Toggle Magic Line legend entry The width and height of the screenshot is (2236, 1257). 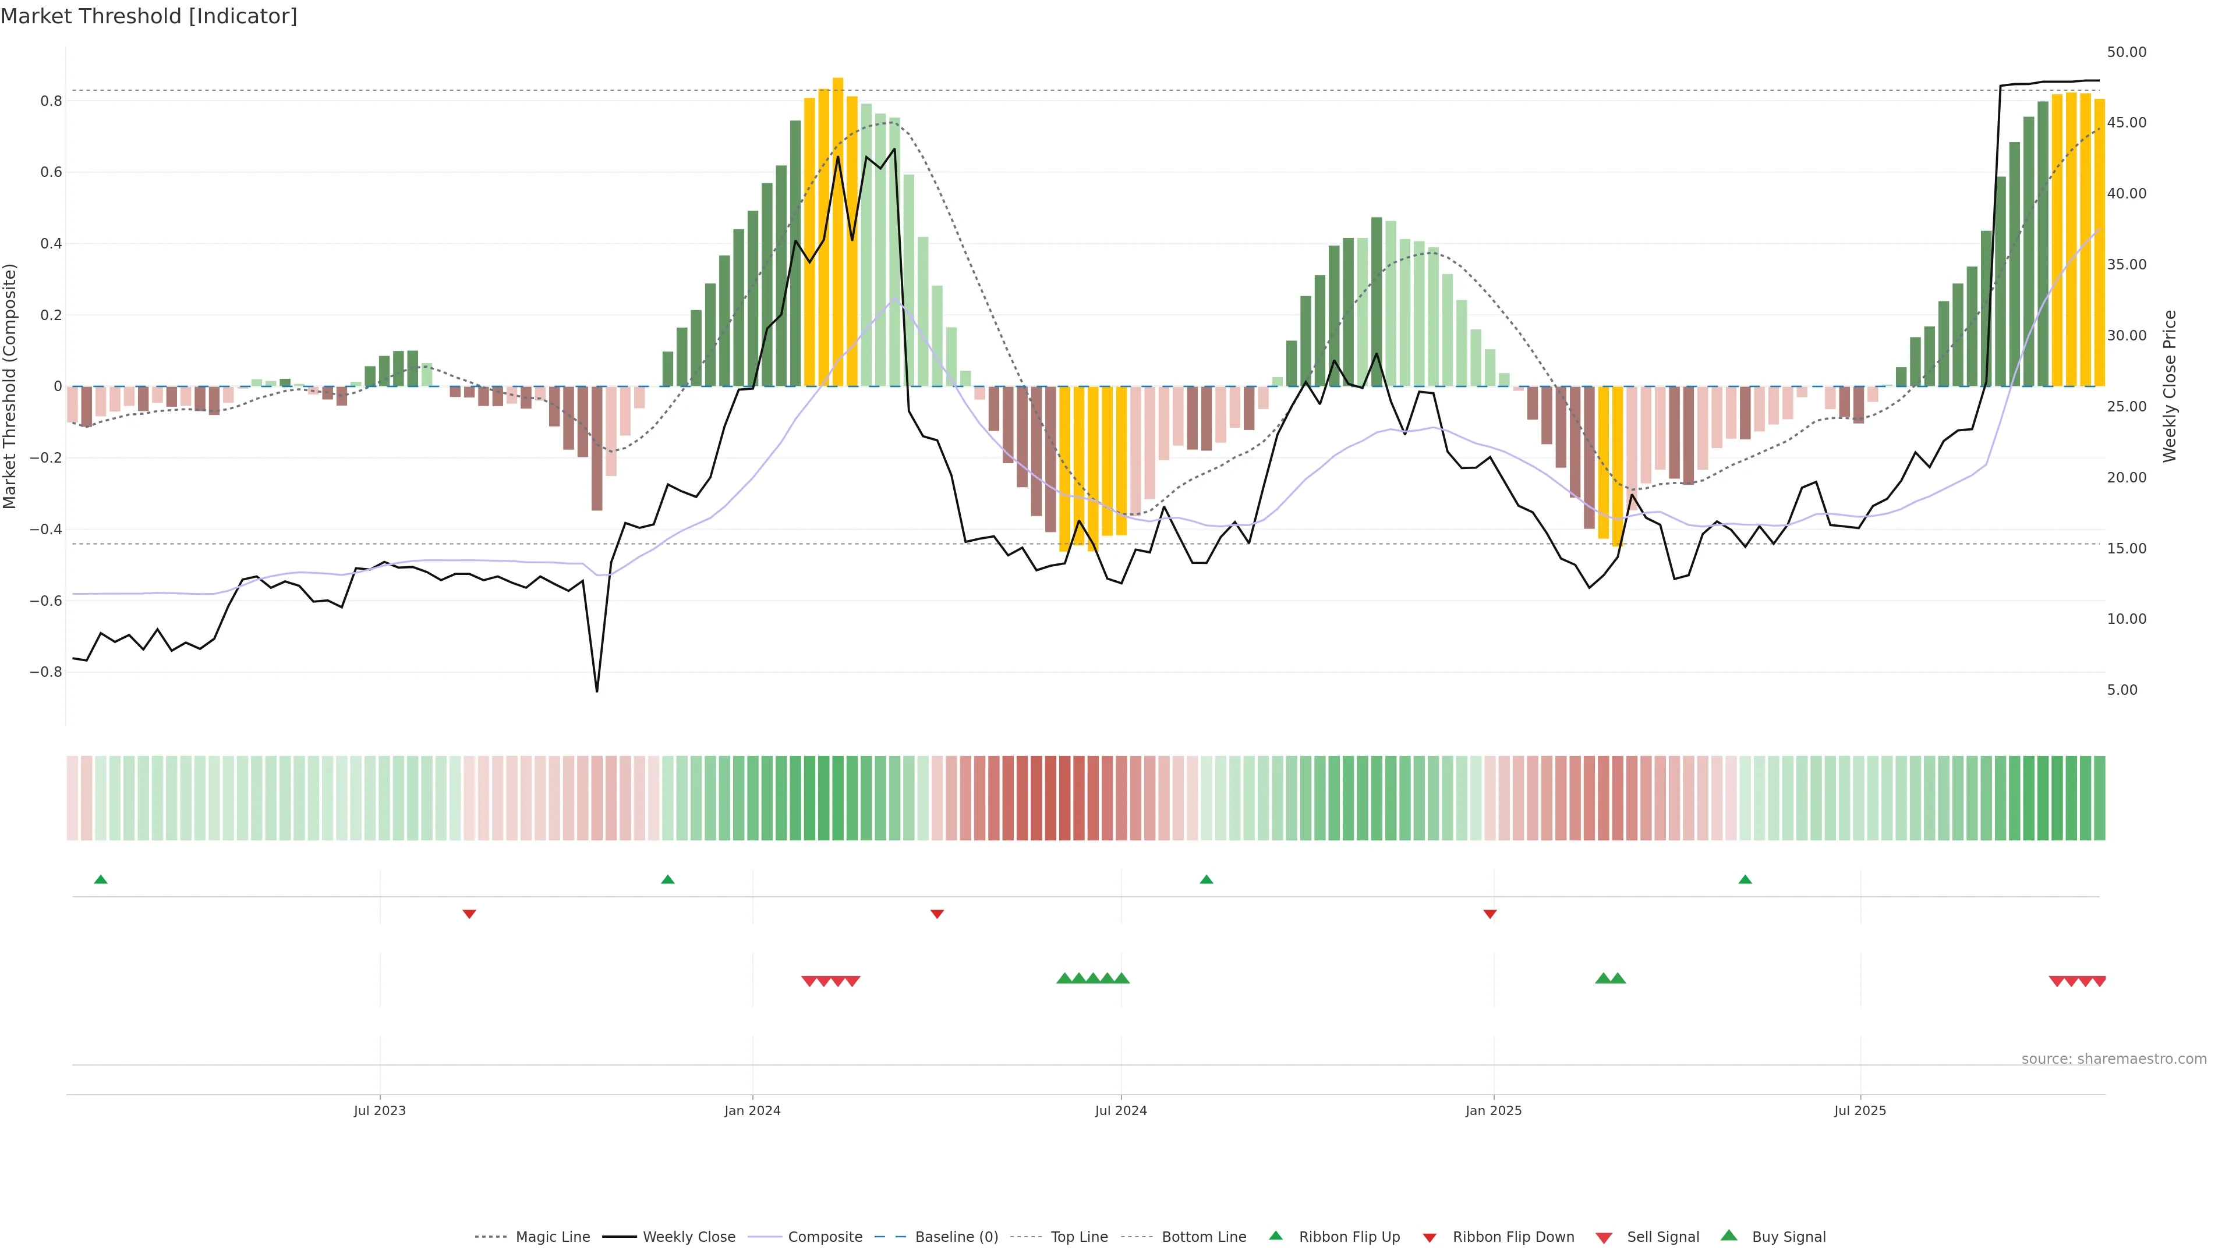point(552,1237)
